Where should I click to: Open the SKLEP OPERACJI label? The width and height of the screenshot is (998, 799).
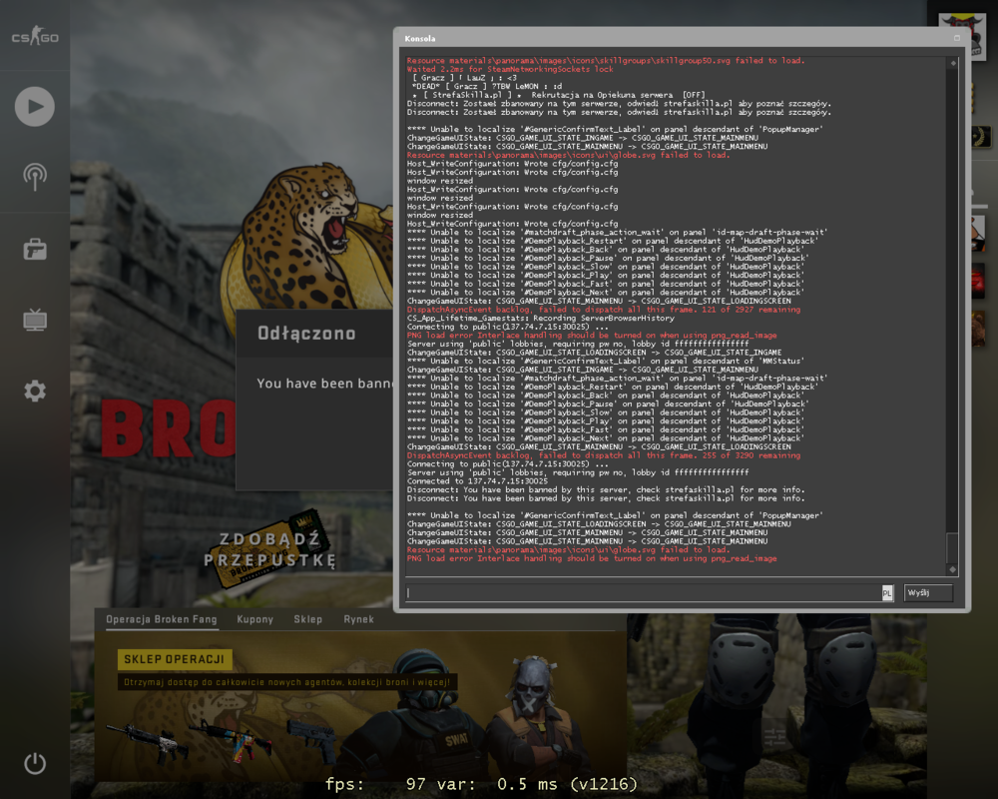(x=175, y=659)
